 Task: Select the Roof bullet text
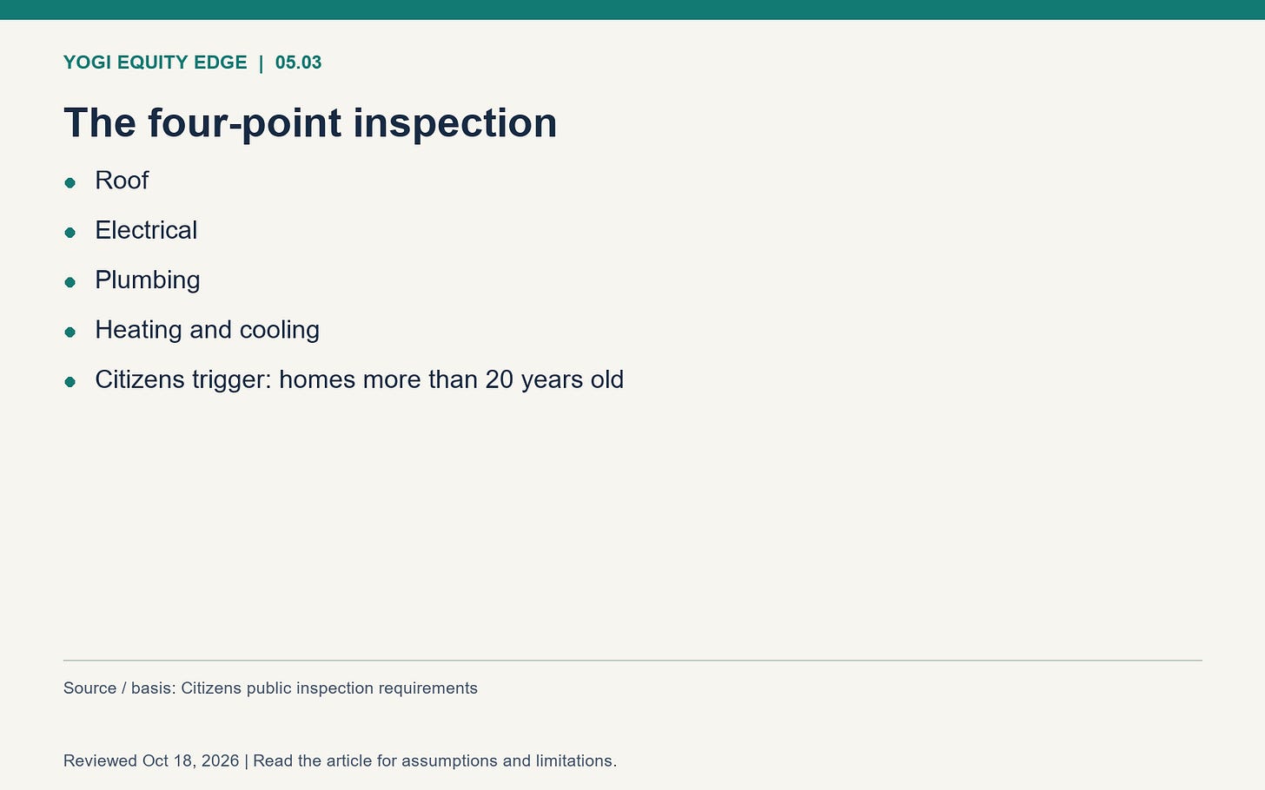click(x=122, y=181)
